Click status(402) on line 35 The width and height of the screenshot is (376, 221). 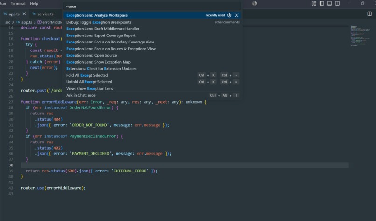49,148
